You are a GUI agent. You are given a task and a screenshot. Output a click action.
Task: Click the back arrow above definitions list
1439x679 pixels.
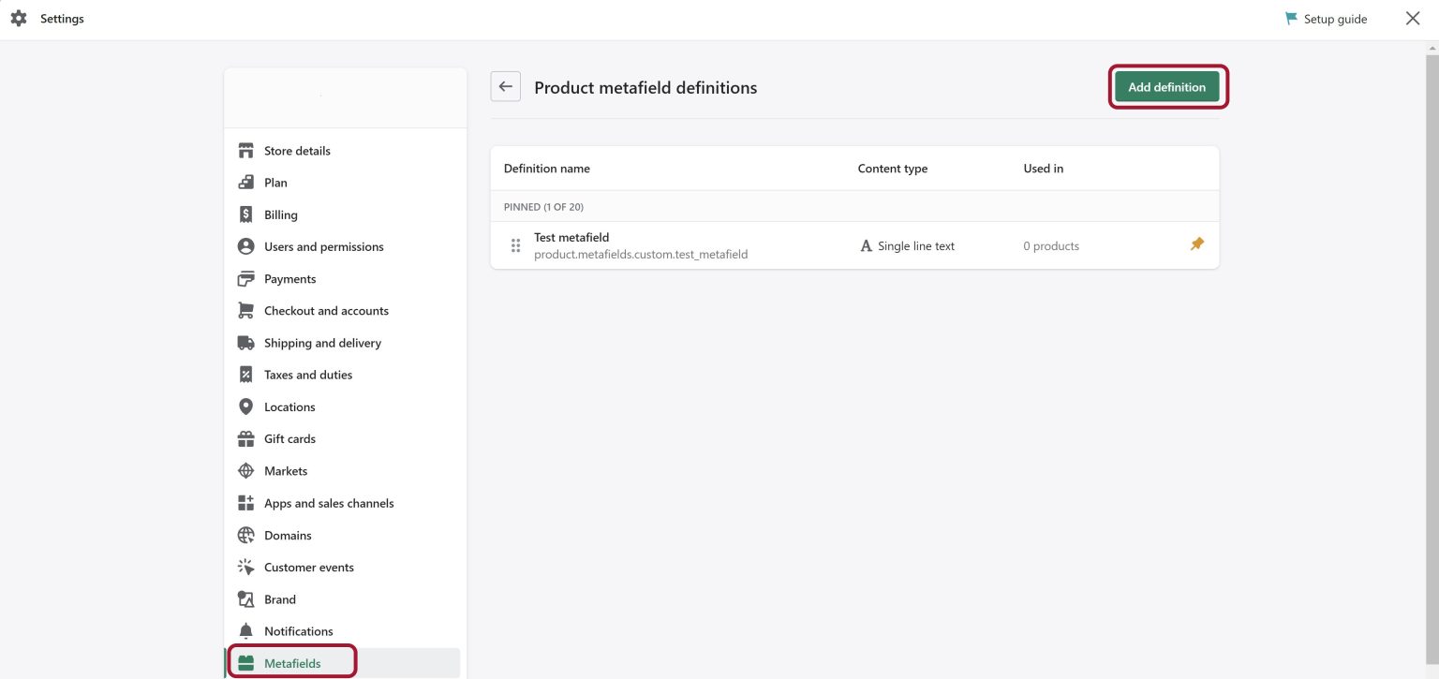point(505,85)
